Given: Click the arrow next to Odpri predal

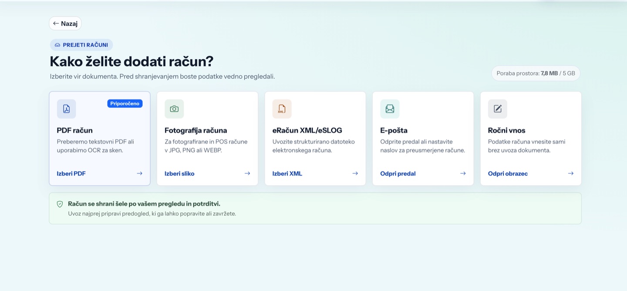Looking at the screenshot, I should point(463,173).
